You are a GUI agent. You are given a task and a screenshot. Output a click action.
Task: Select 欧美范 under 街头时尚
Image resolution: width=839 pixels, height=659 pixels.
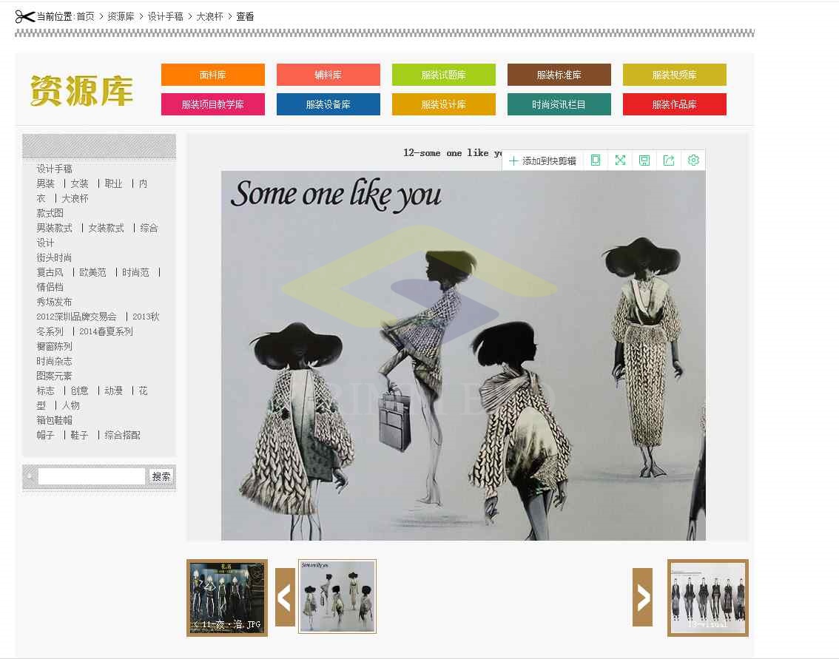(x=92, y=272)
